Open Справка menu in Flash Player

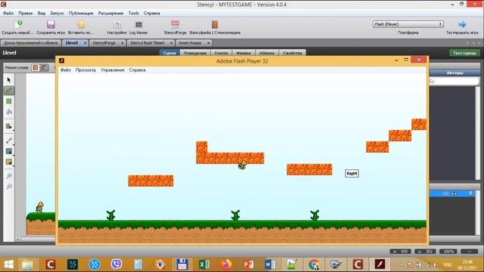137,70
